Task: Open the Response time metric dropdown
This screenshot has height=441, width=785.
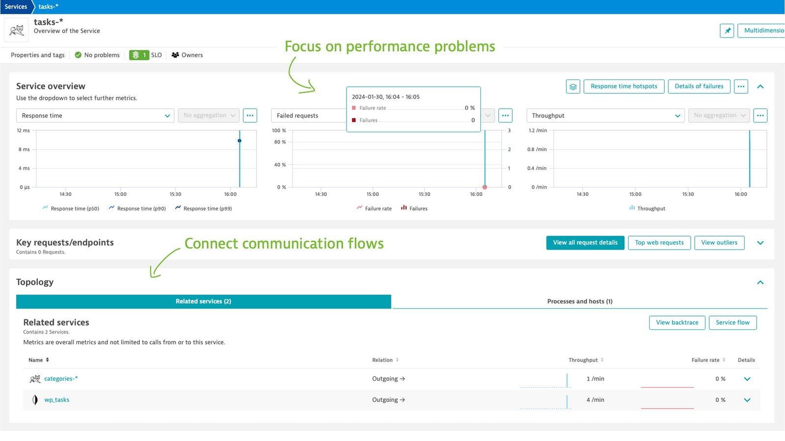Action: click(95, 116)
